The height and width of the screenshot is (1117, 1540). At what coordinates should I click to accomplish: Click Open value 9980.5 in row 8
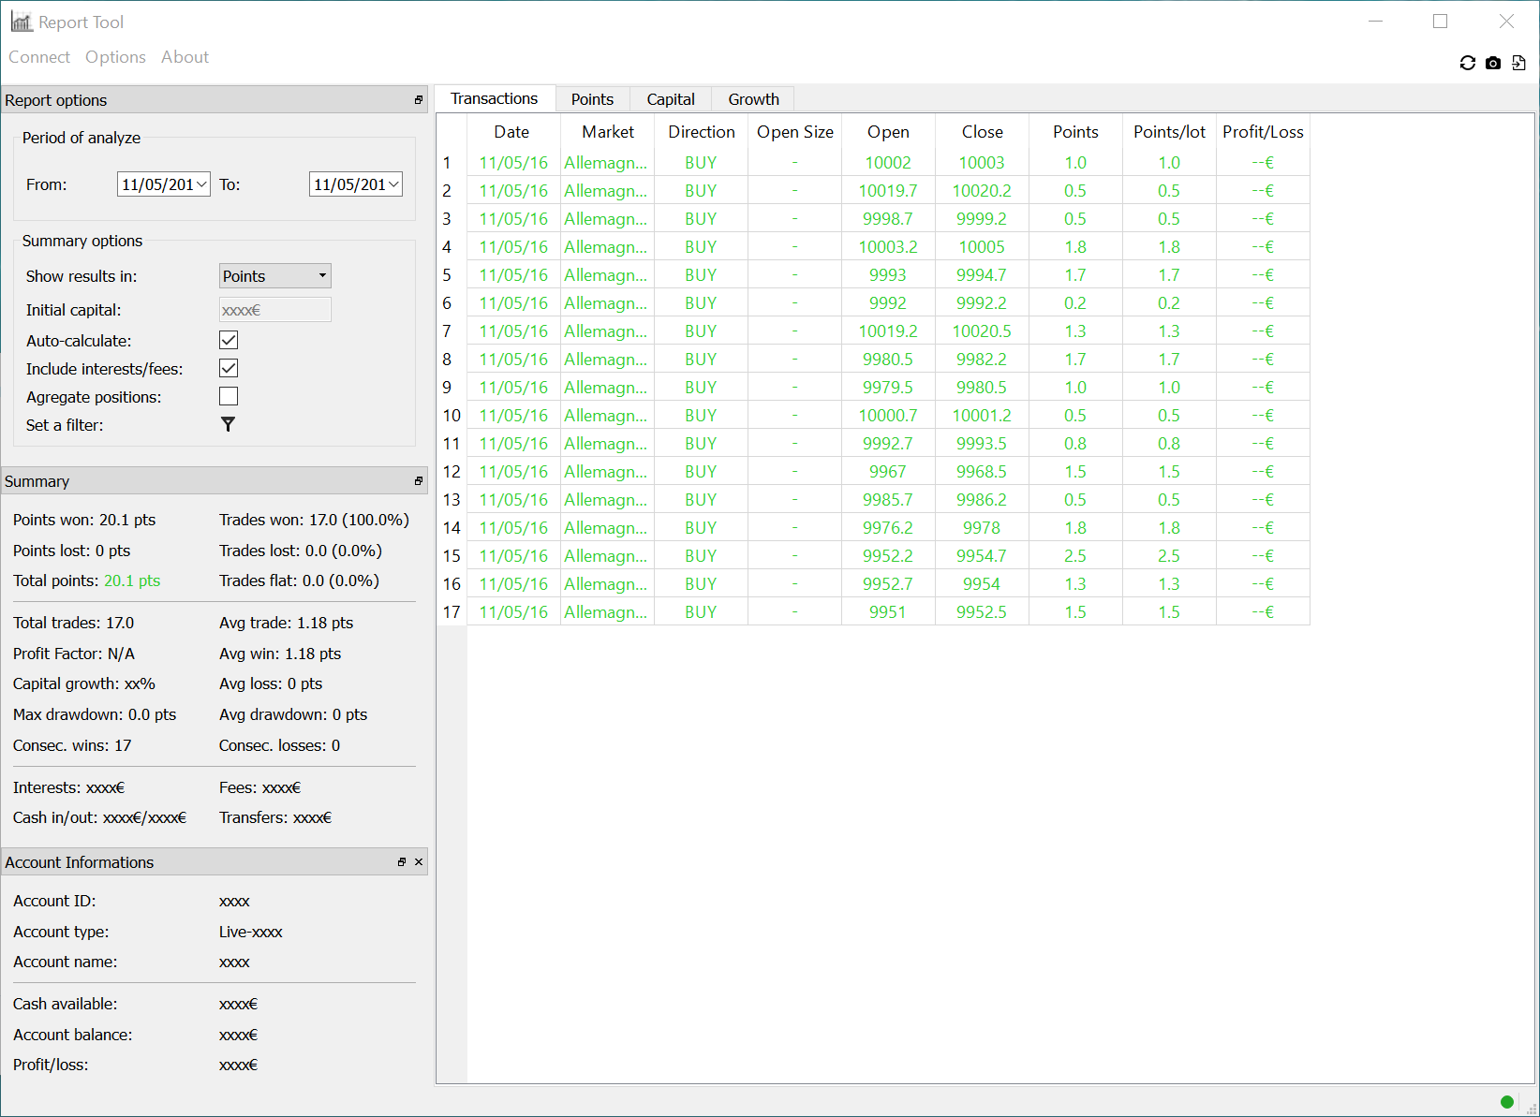click(888, 360)
